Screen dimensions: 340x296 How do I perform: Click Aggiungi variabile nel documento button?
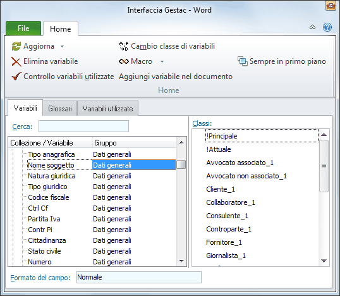tap(176, 77)
